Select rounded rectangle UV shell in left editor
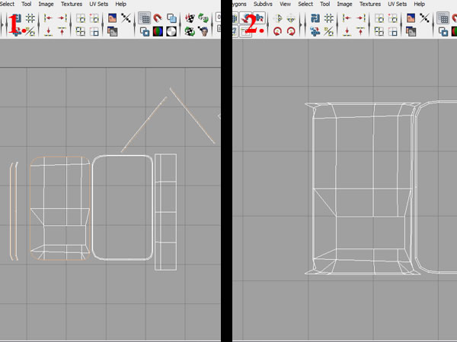Viewport: 457px width, 342px height. 123,207
